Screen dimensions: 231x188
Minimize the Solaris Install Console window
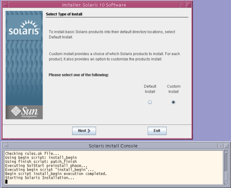pyautogui.click(x=221, y=146)
